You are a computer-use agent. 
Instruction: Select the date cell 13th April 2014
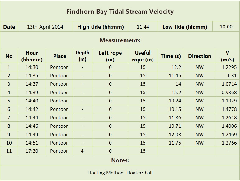(x=45, y=27)
